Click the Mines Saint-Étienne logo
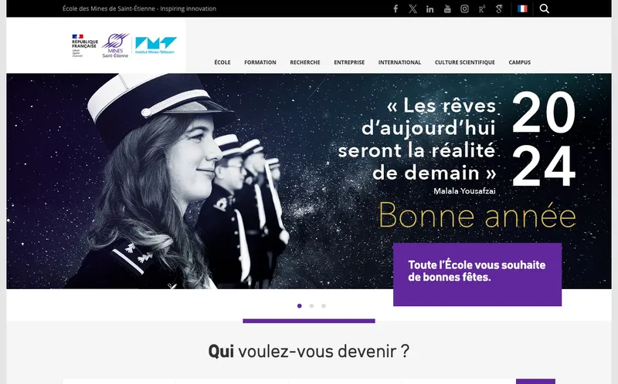The height and width of the screenshot is (384, 618). (x=115, y=45)
